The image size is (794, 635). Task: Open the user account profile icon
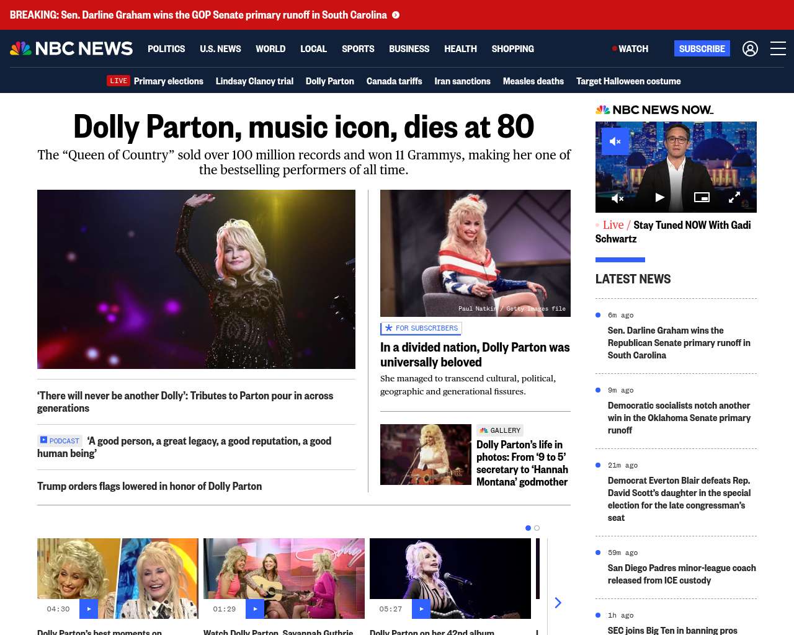[750, 48]
